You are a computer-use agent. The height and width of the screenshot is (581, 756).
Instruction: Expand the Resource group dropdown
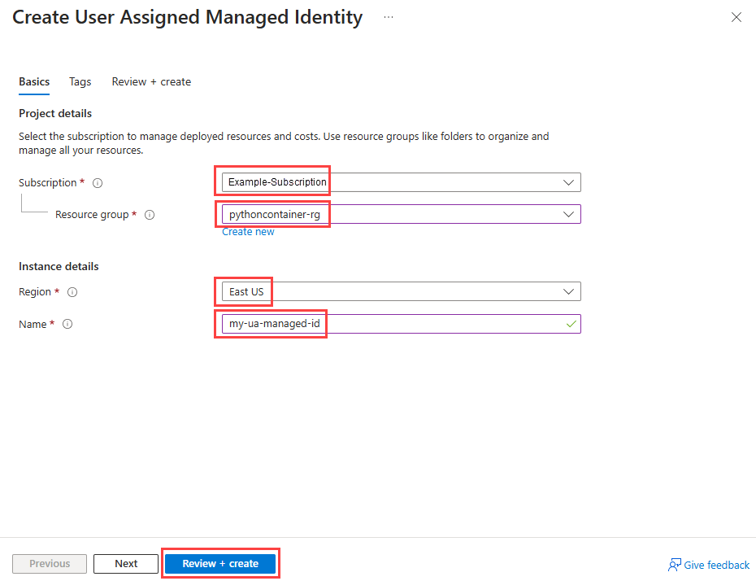[401, 214]
